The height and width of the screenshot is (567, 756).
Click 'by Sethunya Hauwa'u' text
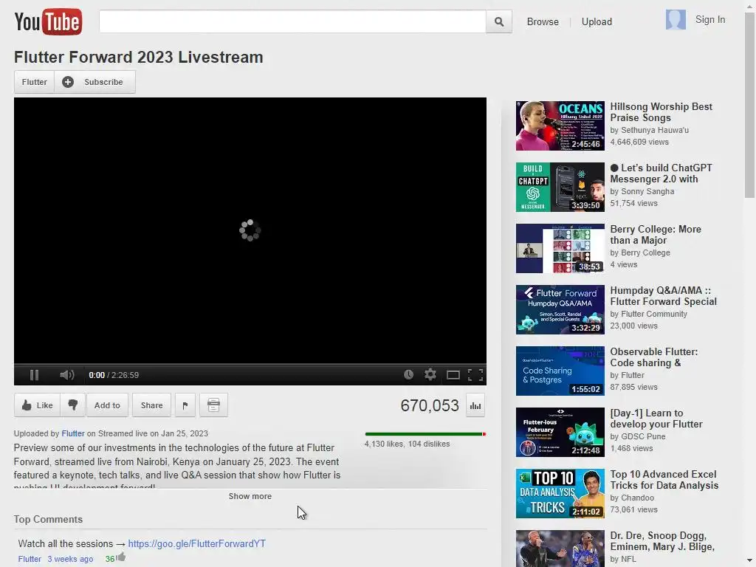pyautogui.click(x=649, y=130)
